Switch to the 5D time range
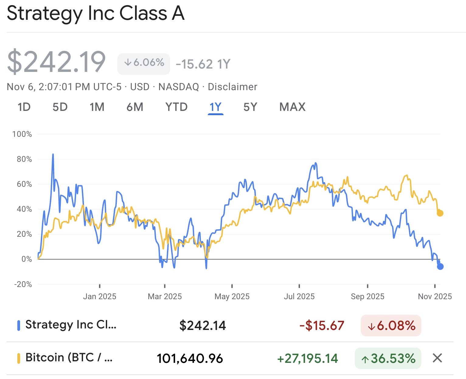466x379 pixels. pos(60,107)
